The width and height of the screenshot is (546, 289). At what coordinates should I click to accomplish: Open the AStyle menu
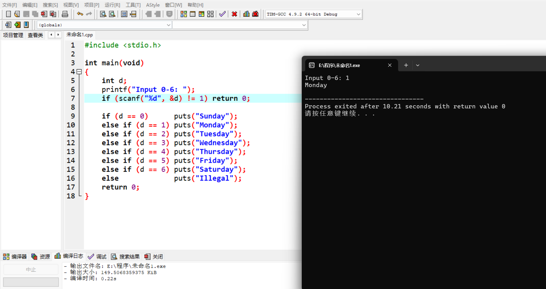coord(153,5)
